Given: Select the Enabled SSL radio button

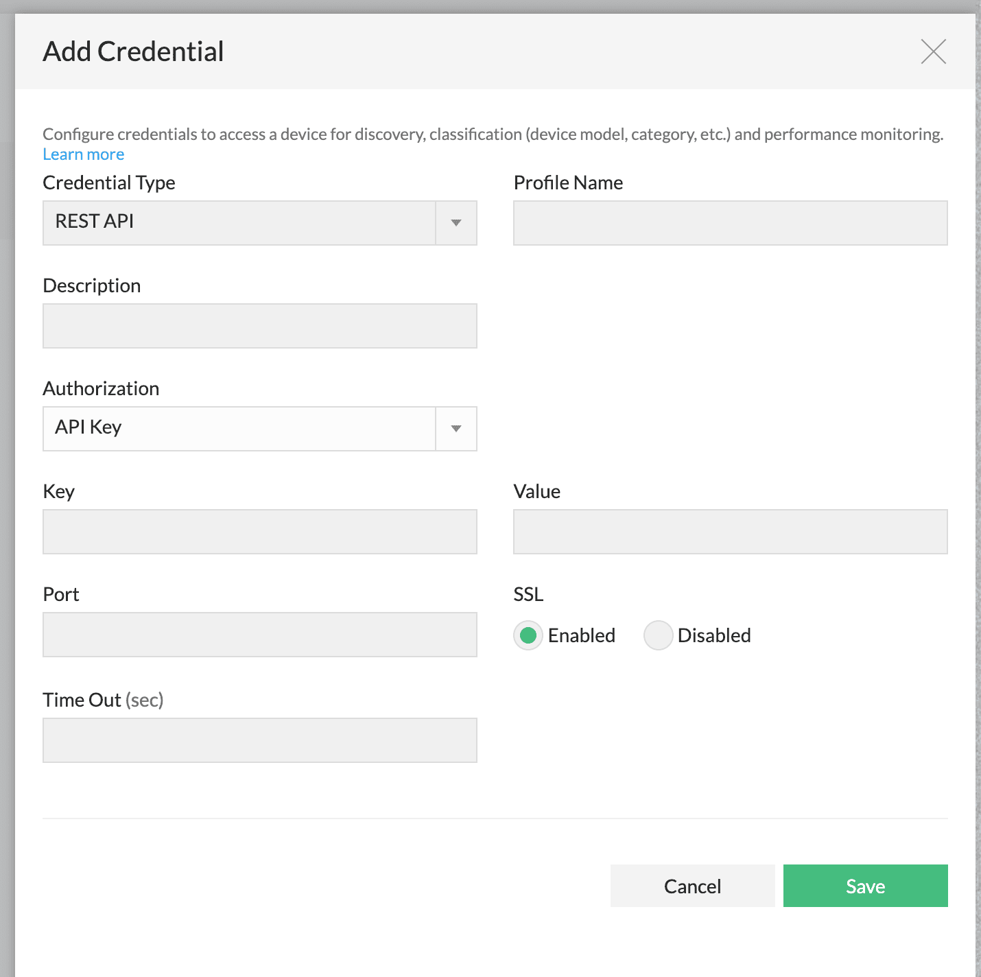Looking at the screenshot, I should point(528,635).
